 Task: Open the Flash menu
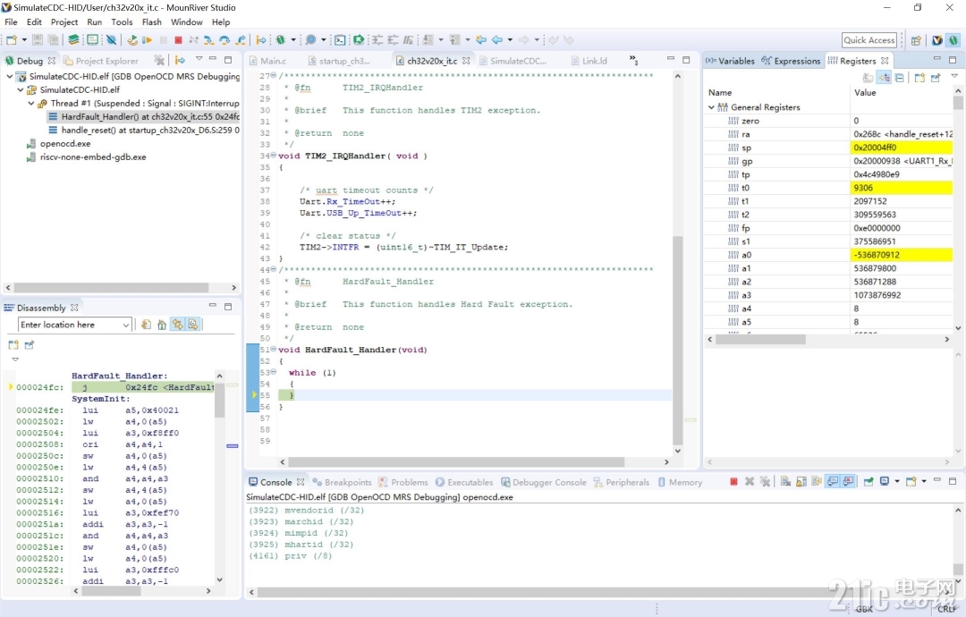pos(151,22)
